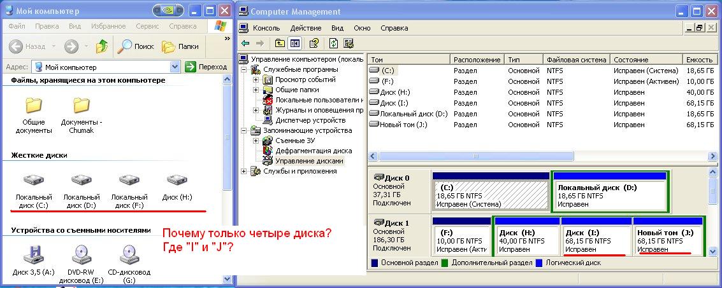Expand Общие папки node
This screenshot has height=288, width=722.
[x=256, y=90]
